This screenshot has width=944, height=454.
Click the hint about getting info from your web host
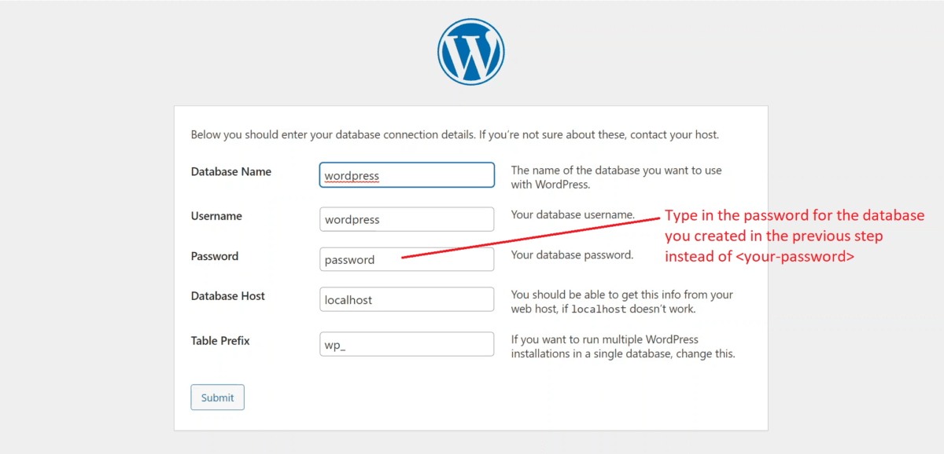pos(622,302)
